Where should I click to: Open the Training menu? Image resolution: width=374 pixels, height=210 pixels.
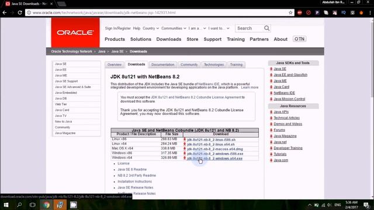point(236,39)
